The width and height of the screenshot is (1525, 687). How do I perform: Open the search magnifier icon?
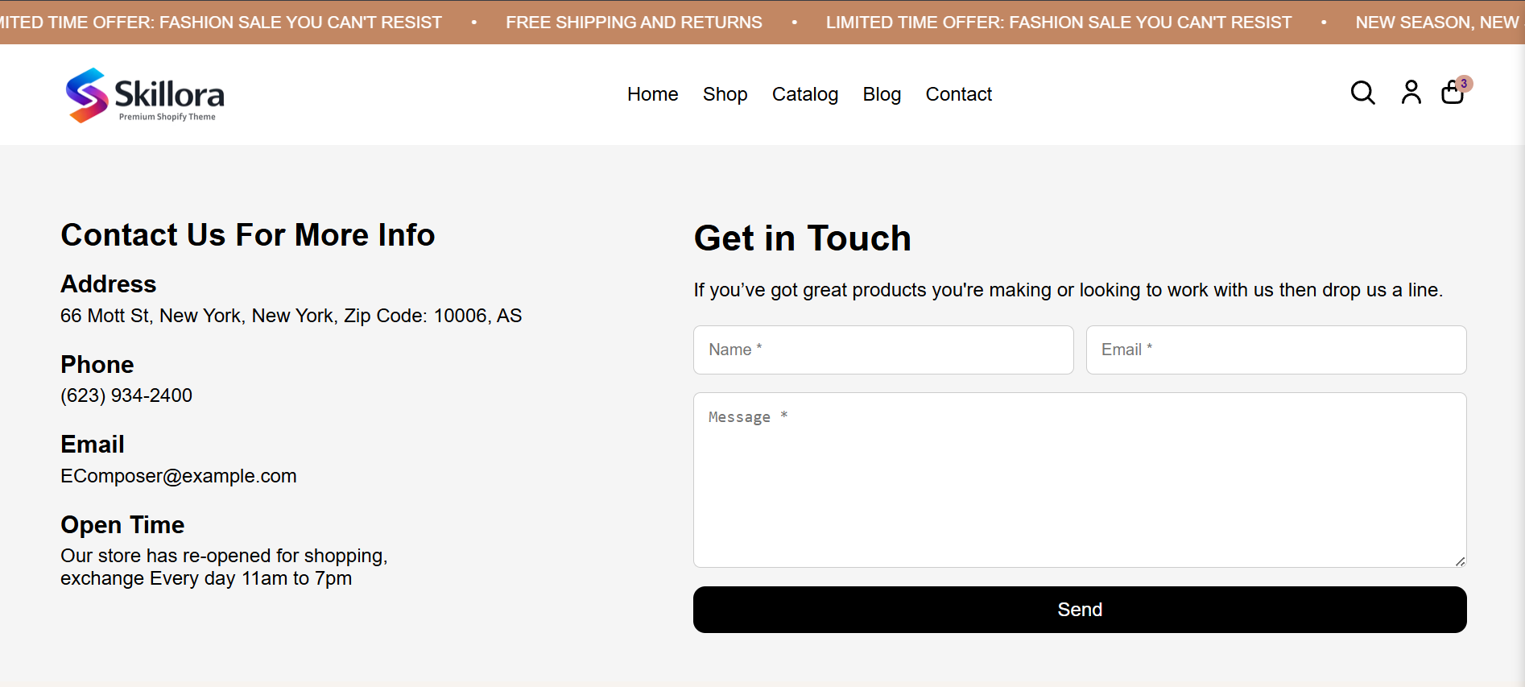point(1362,93)
